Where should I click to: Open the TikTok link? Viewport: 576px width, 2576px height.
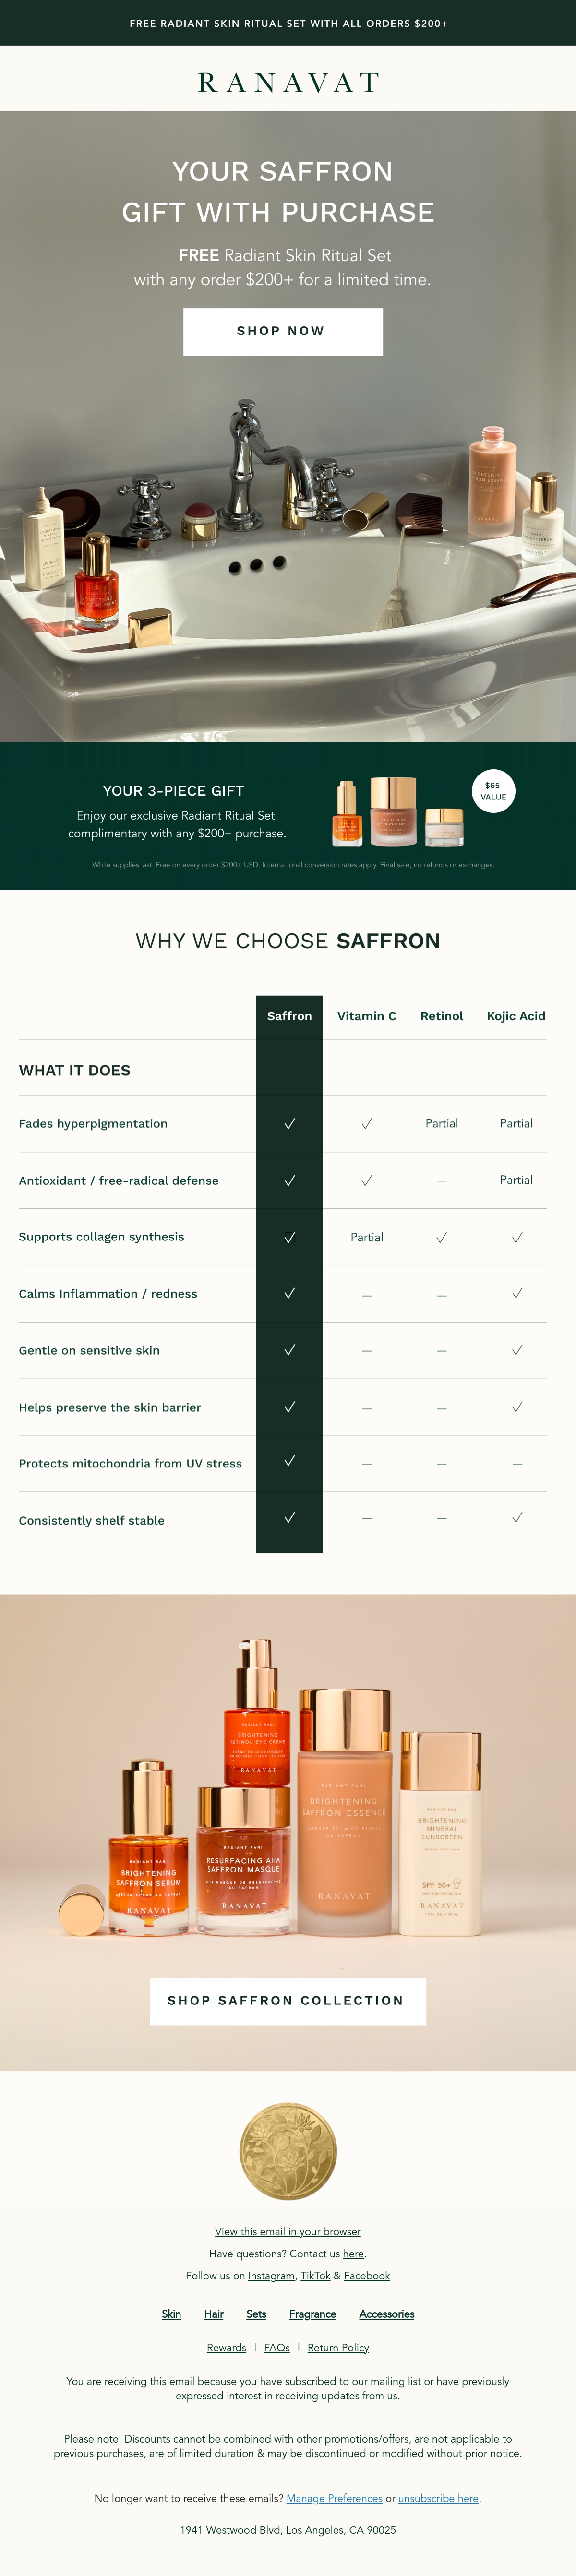coord(315,2275)
